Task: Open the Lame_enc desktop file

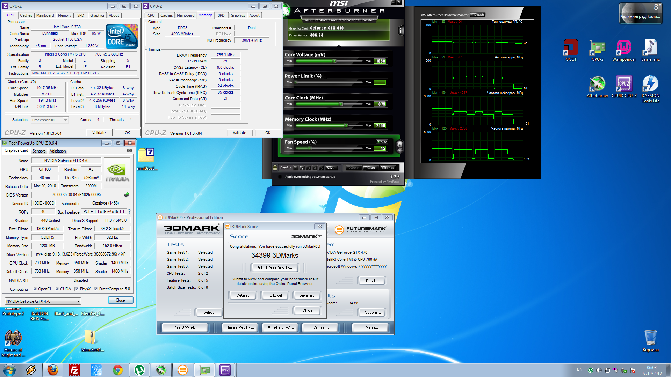Action: point(650,50)
